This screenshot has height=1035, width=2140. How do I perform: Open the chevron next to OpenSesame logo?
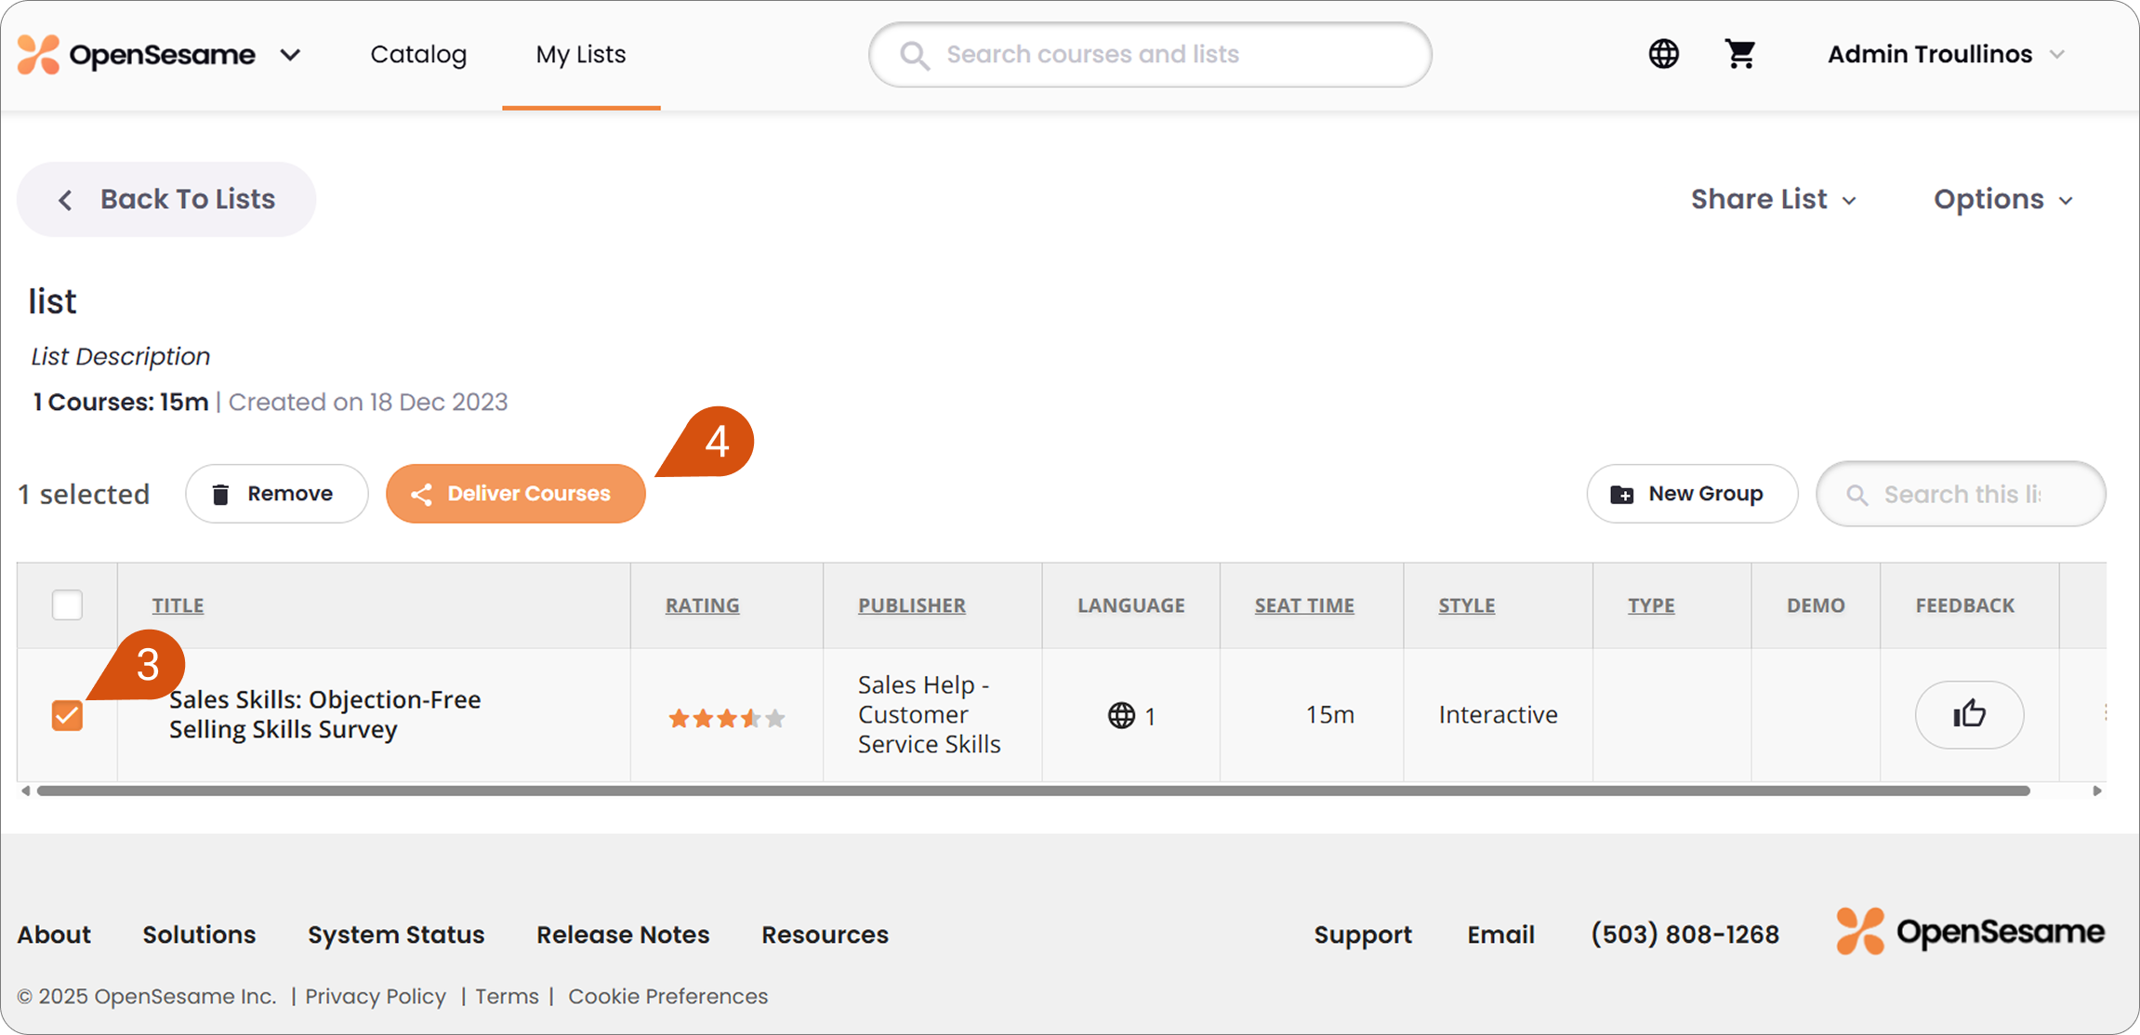click(291, 55)
